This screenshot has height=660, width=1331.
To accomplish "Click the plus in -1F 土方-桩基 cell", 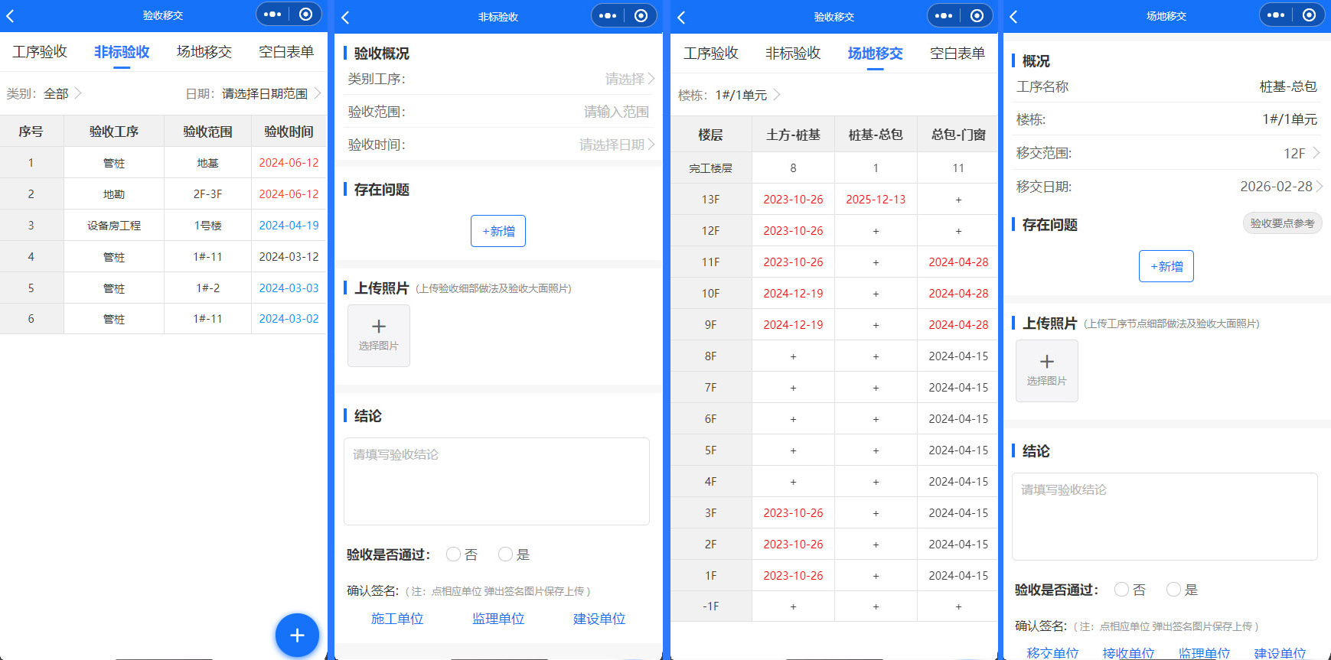I will tap(793, 606).
